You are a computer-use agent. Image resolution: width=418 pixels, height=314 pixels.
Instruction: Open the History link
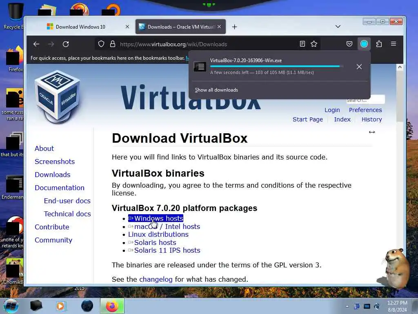371,119
